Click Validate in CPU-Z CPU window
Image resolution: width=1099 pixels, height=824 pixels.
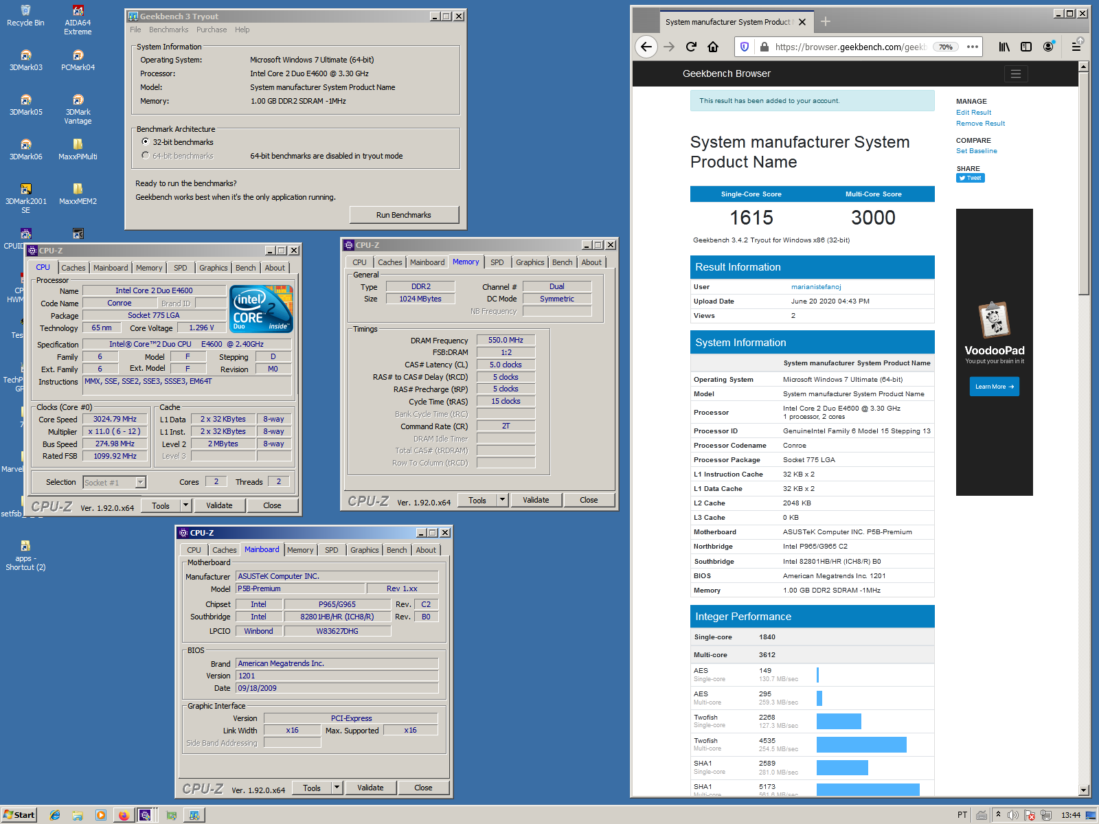(219, 505)
